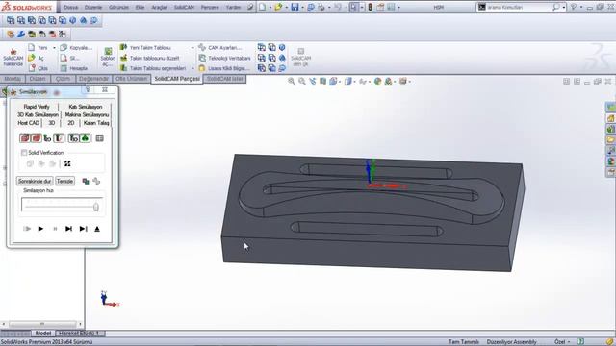This screenshot has width=616, height=346.
Task: Click the Çıkış exit icon in ribbon
Action: [x=32, y=68]
